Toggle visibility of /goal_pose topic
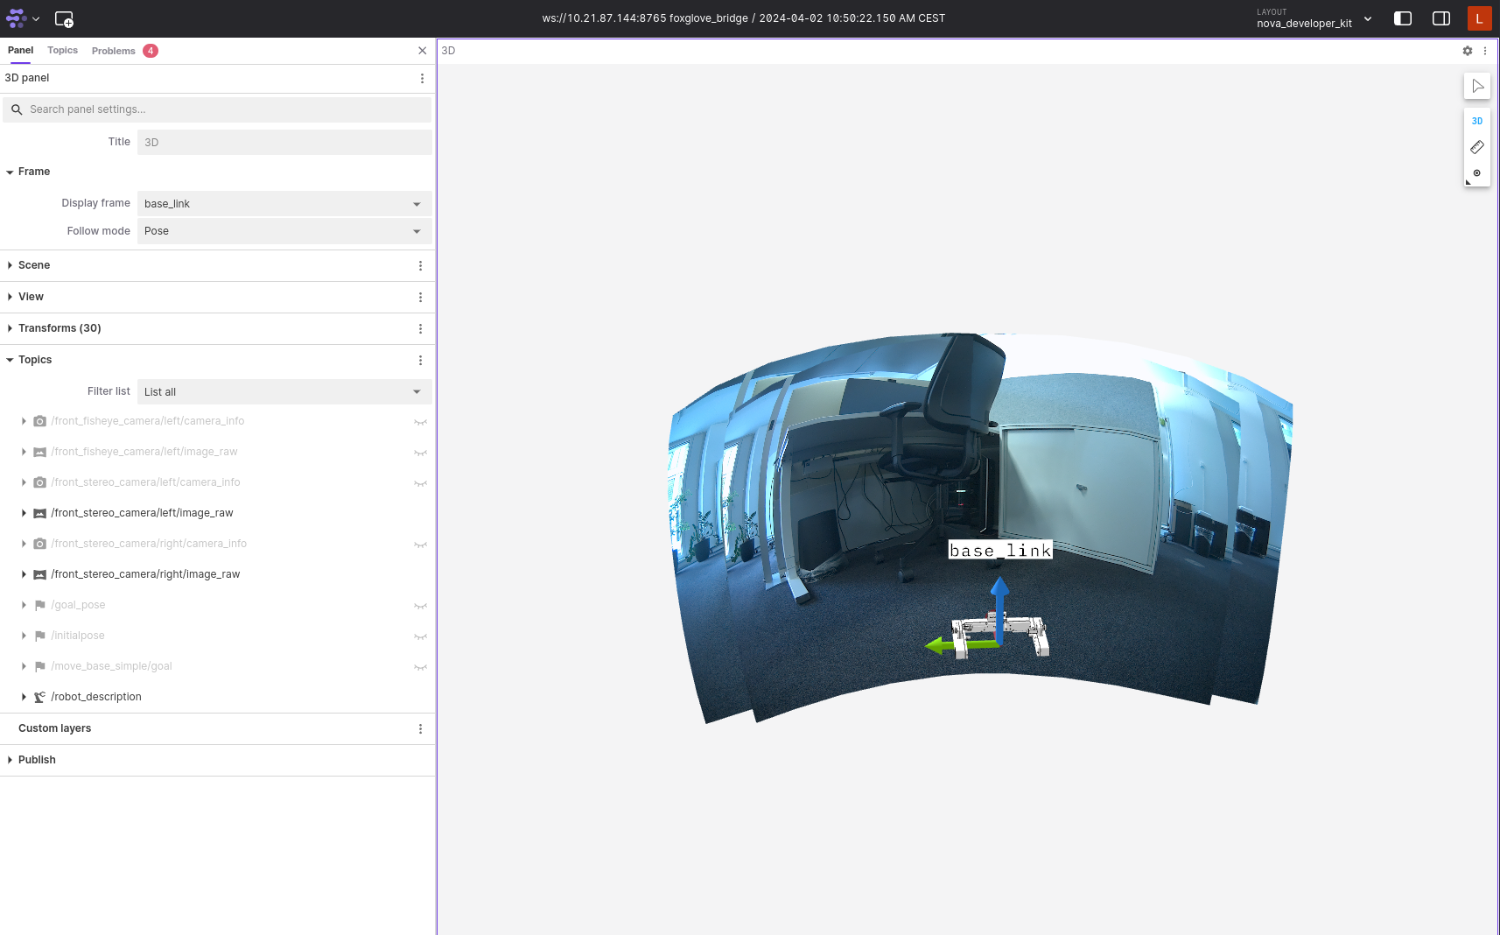This screenshot has width=1500, height=935. point(420,606)
